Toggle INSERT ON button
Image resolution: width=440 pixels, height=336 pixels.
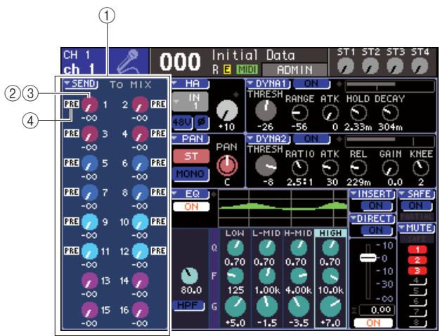(376, 206)
